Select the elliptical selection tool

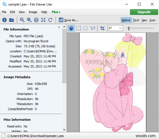(x=86, y=28)
